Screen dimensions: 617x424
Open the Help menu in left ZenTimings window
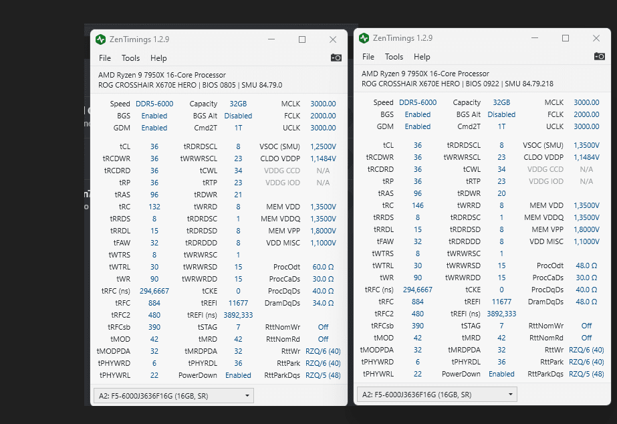[158, 58]
